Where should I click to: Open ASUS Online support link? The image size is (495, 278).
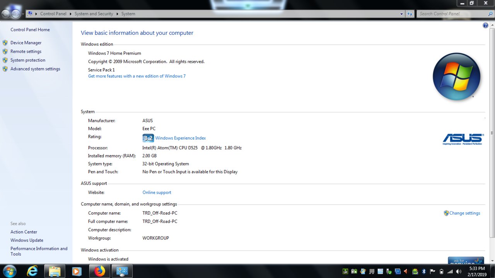click(157, 193)
